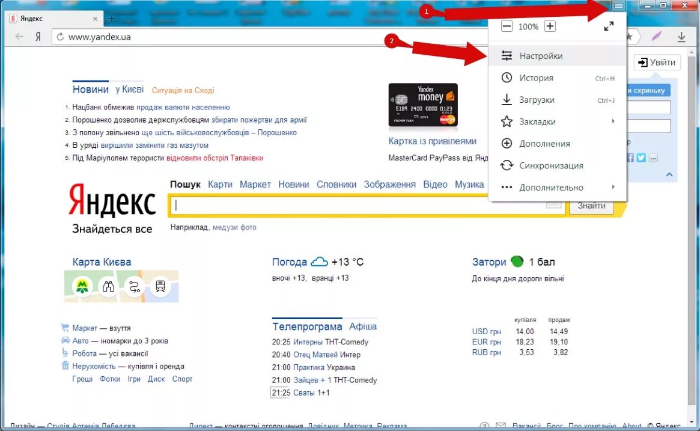Screen dimensions: 700x431
Task: Click the Twitter share icon
Action: click(641, 157)
